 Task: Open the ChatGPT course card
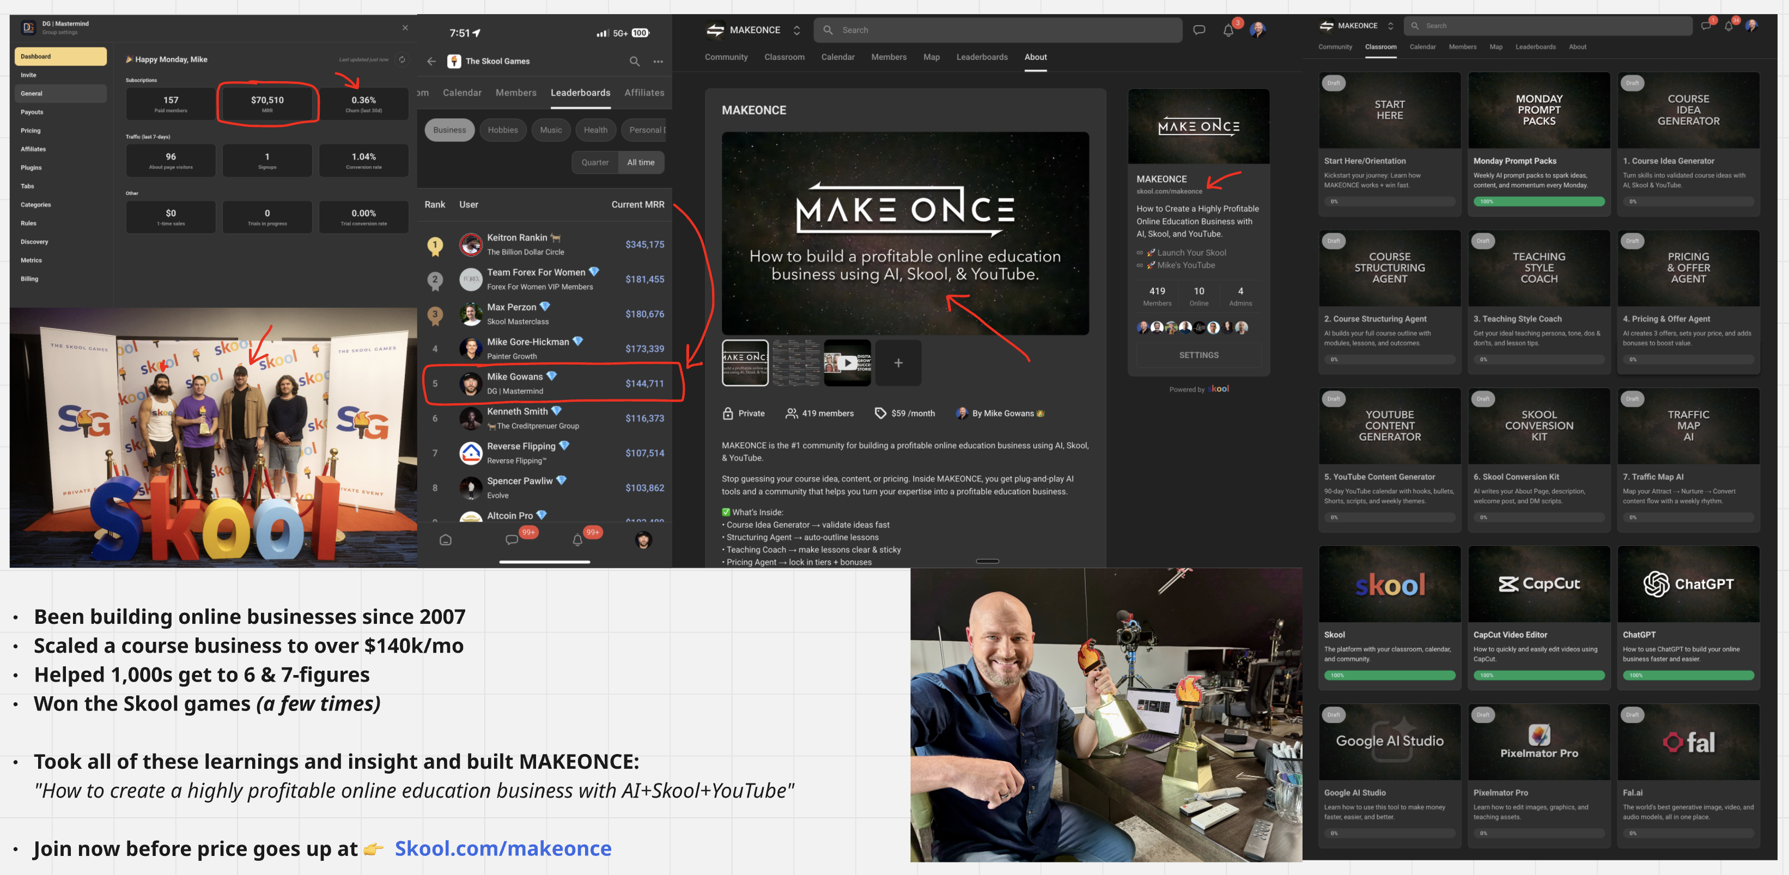(x=1688, y=617)
